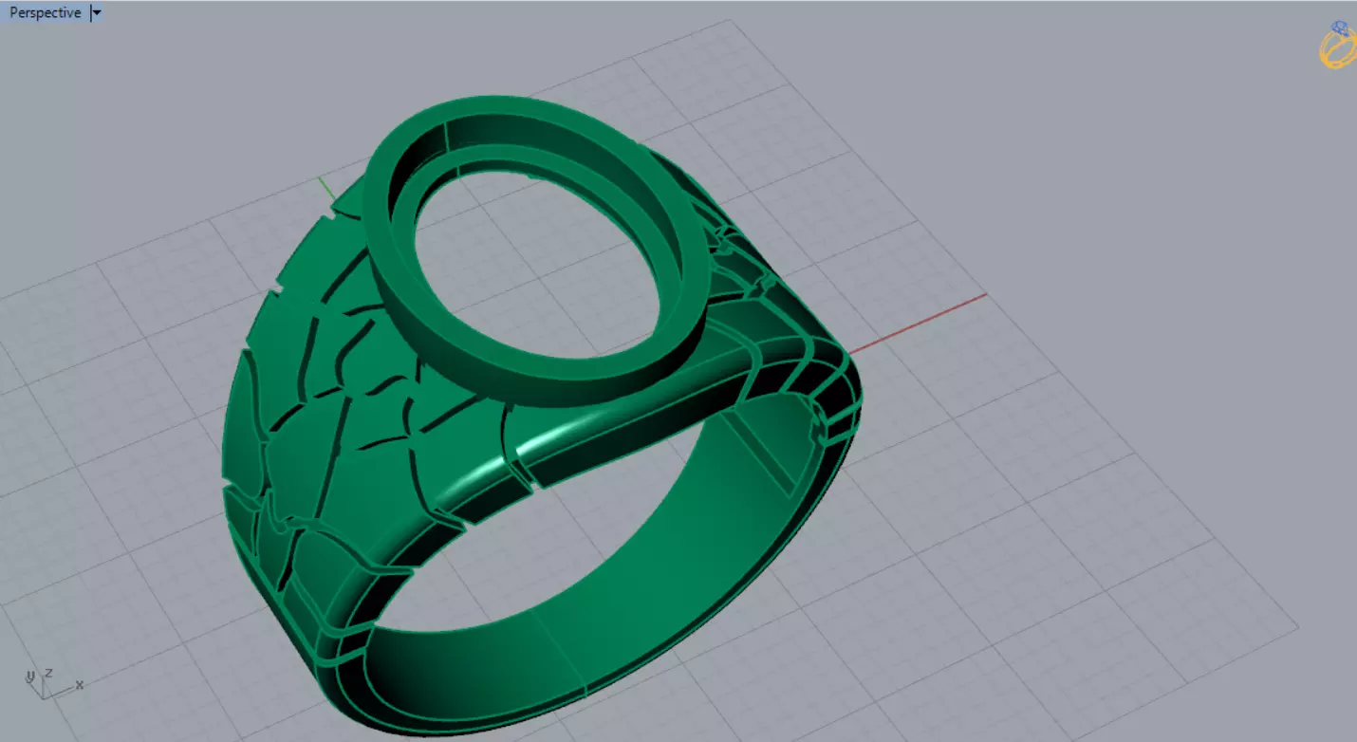Click the Perspective viewport title label

(45, 13)
